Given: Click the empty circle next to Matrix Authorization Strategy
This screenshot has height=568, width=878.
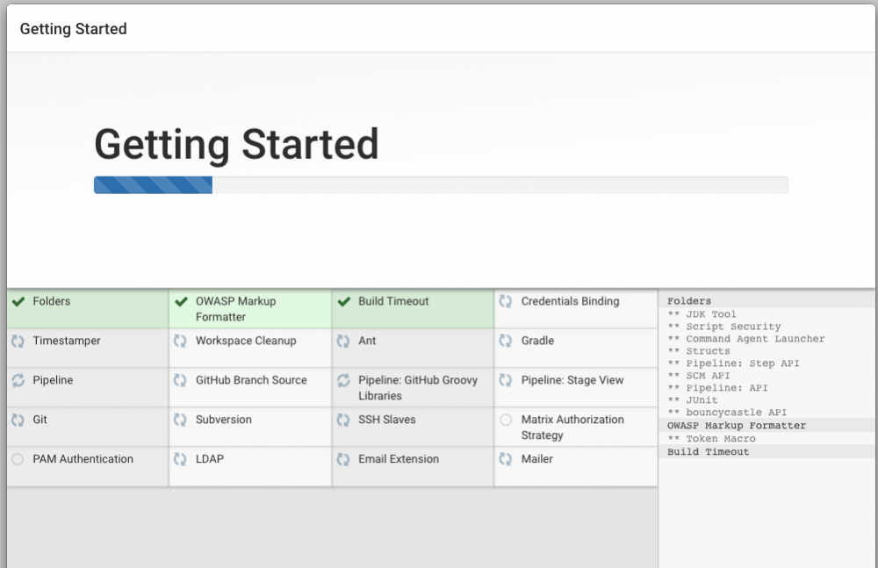Looking at the screenshot, I should [506, 421].
